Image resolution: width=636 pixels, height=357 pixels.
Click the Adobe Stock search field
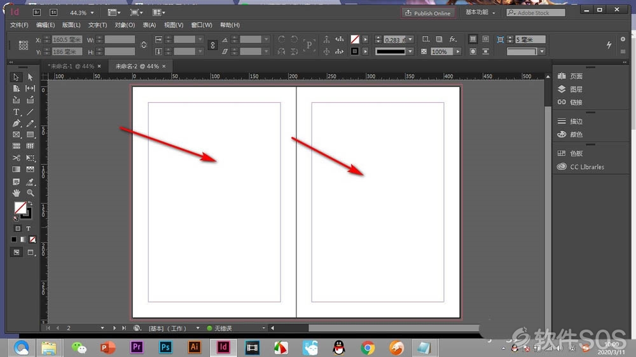(536, 13)
